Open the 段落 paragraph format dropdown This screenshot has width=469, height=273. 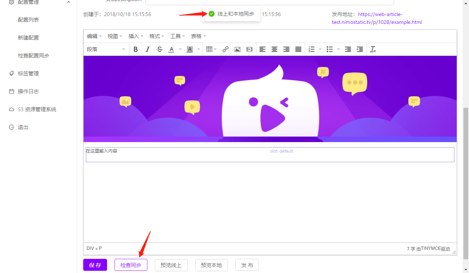tap(106, 49)
